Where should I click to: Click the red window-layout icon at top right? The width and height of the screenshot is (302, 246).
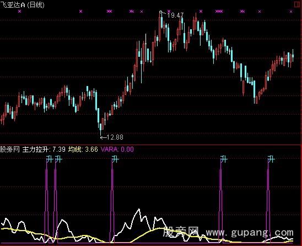pyautogui.click(x=298, y=4)
